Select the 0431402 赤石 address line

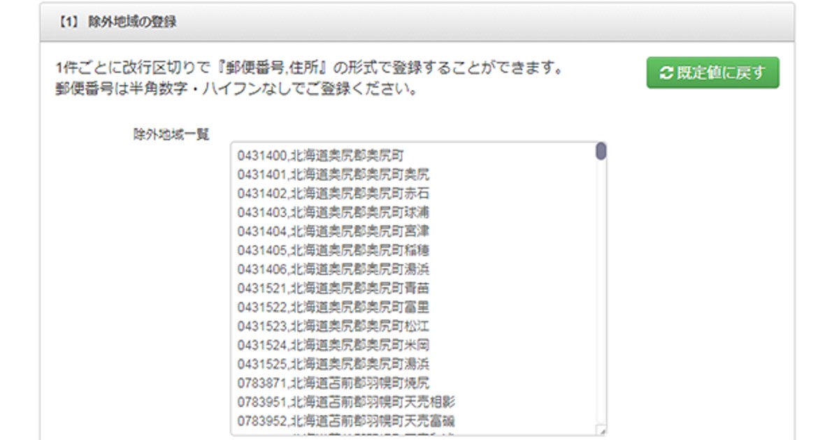334,193
